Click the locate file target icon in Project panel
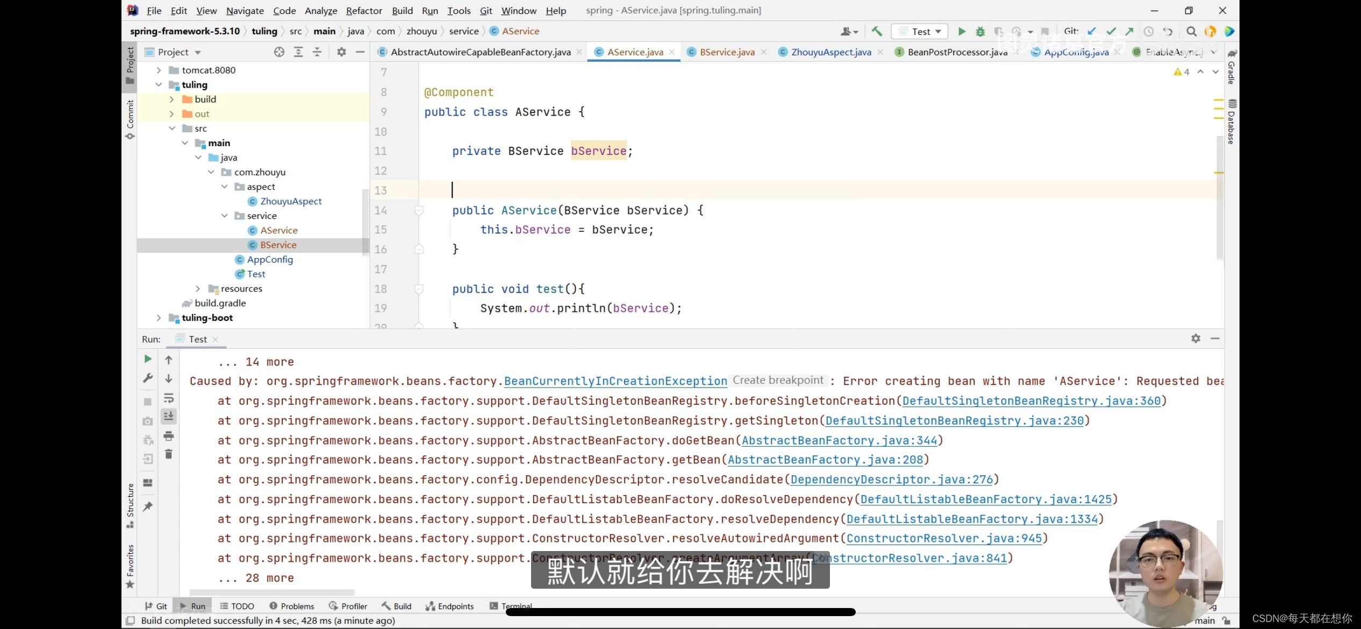The height and width of the screenshot is (629, 1361). tap(279, 52)
